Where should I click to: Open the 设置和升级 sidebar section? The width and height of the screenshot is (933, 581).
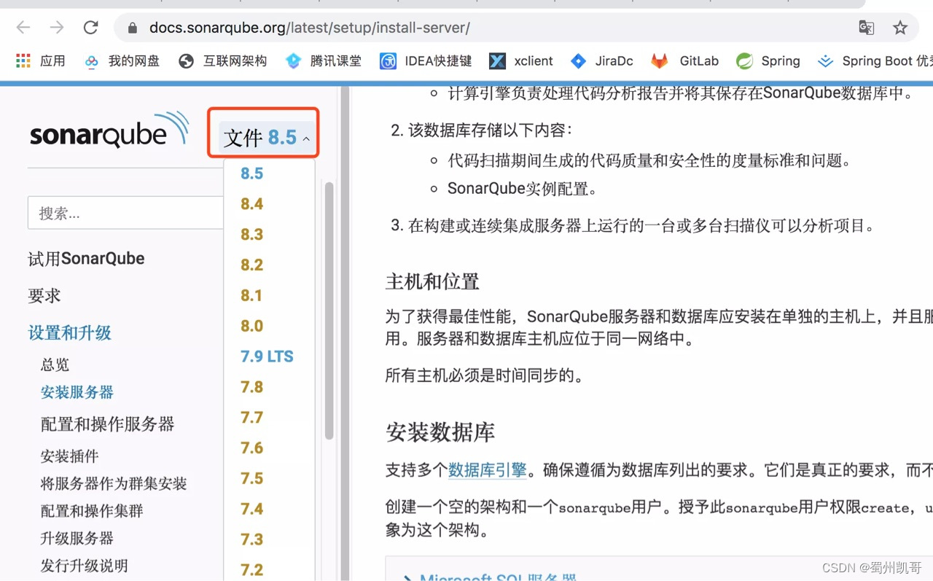(x=69, y=333)
